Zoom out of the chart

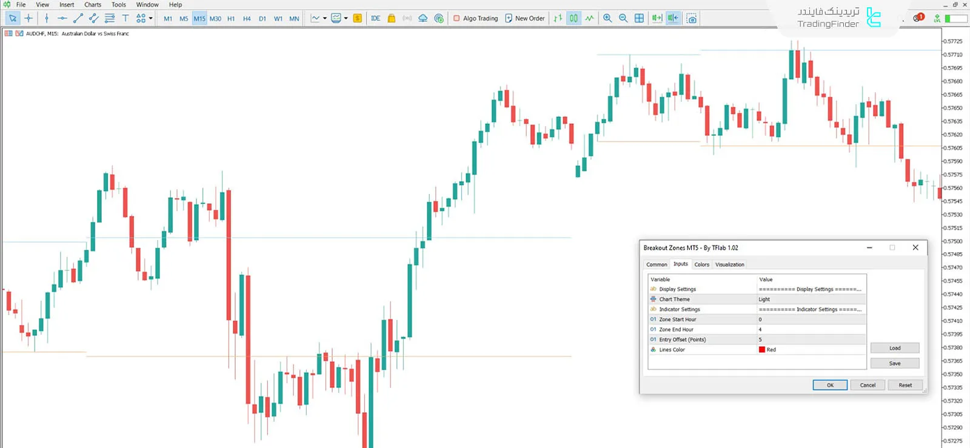click(x=623, y=18)
